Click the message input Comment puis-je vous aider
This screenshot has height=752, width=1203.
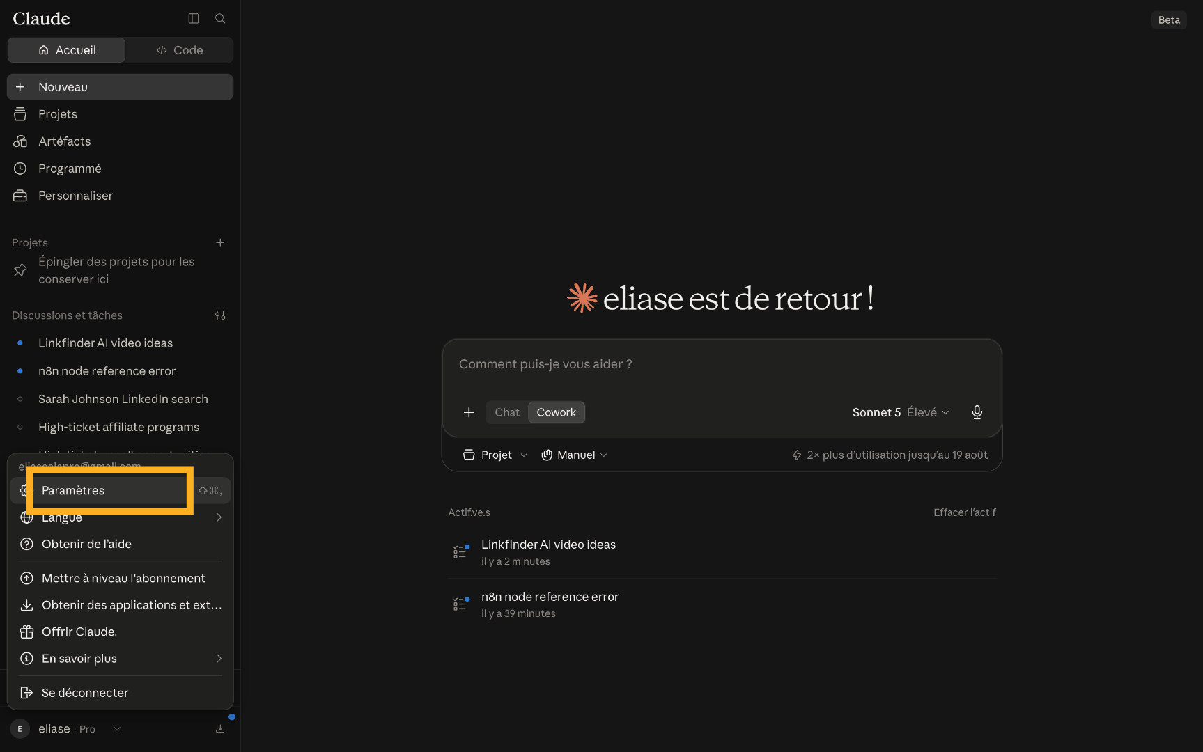point(722,364)
